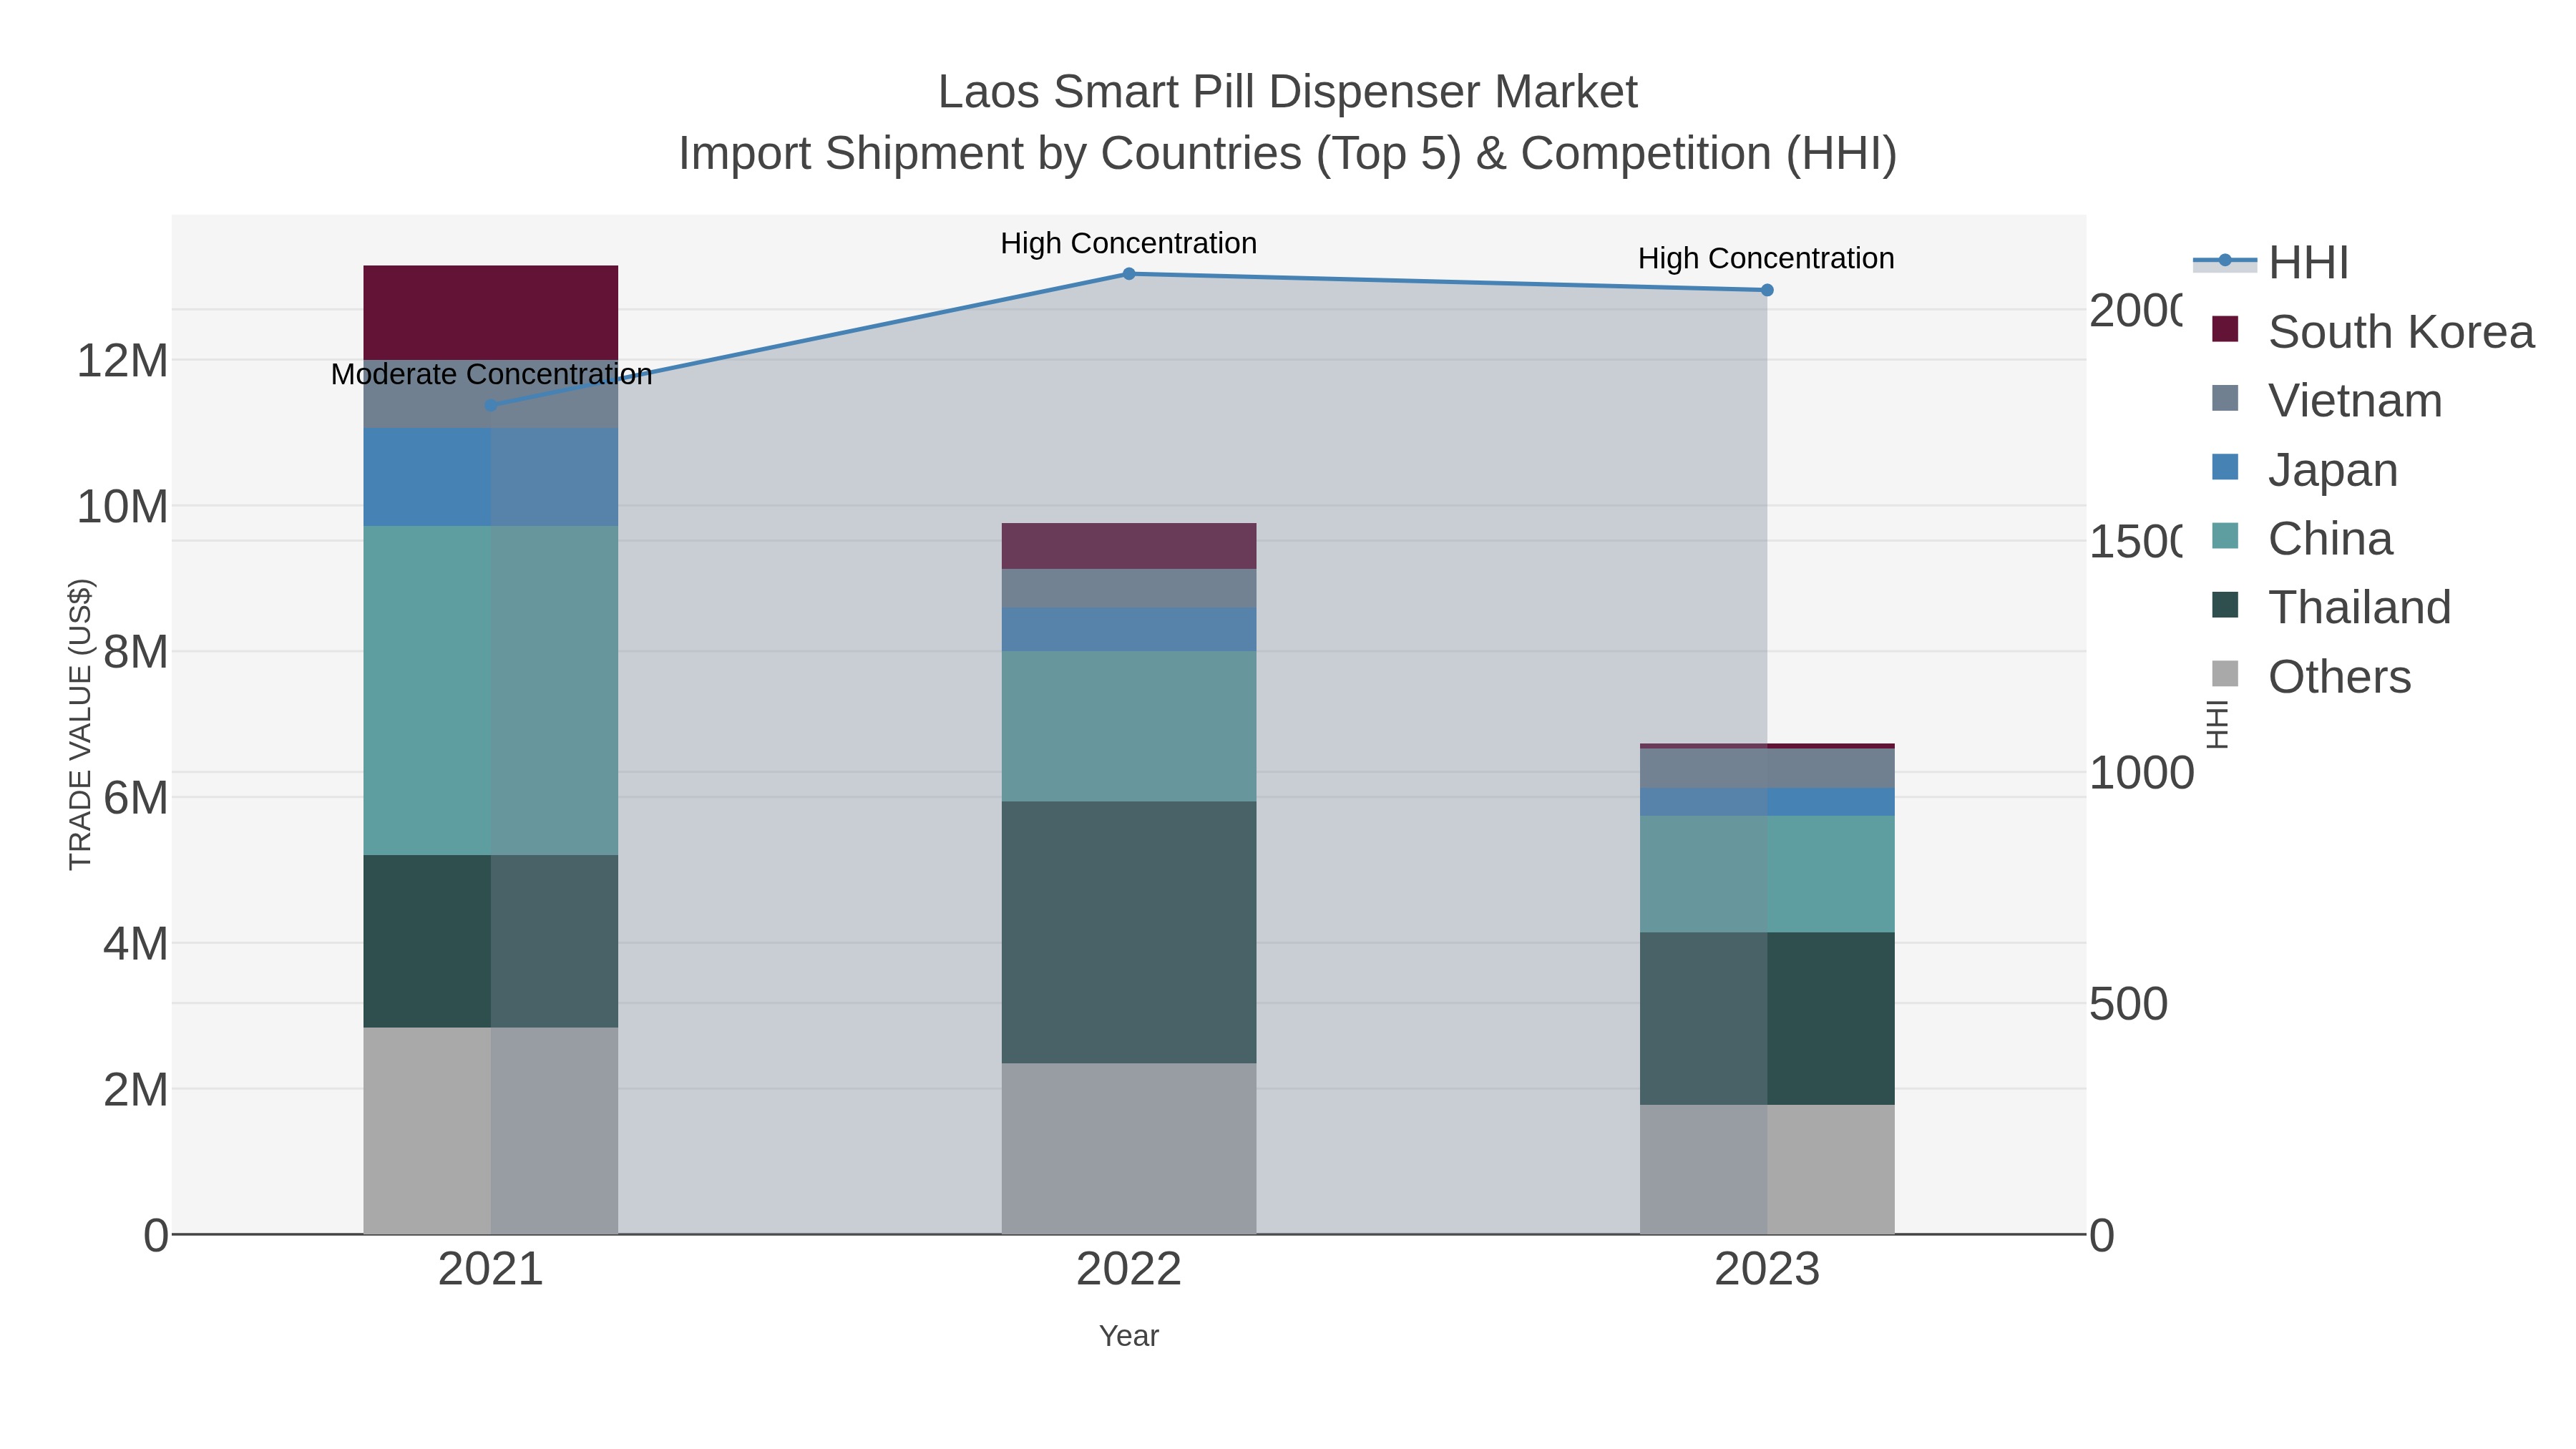Click the Others legend color swatch
The width and height of the screenshot is (2576, 1449).
click(x=2225, y=674)
